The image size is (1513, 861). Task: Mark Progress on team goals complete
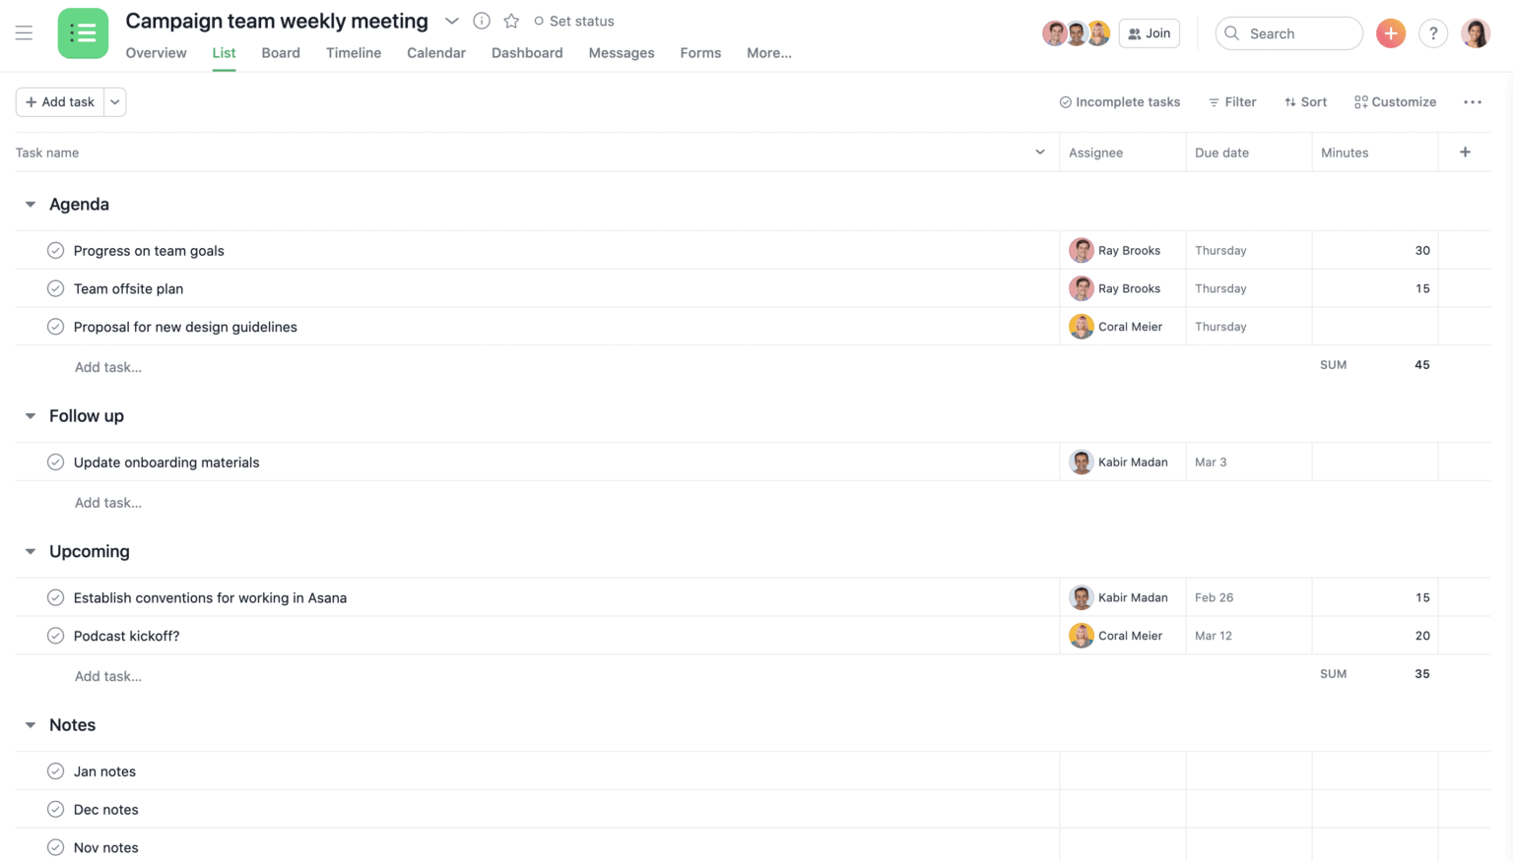[55, 250]
